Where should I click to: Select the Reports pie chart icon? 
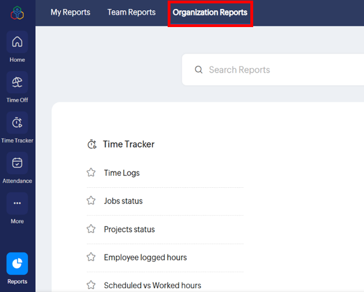pos(17,264)
